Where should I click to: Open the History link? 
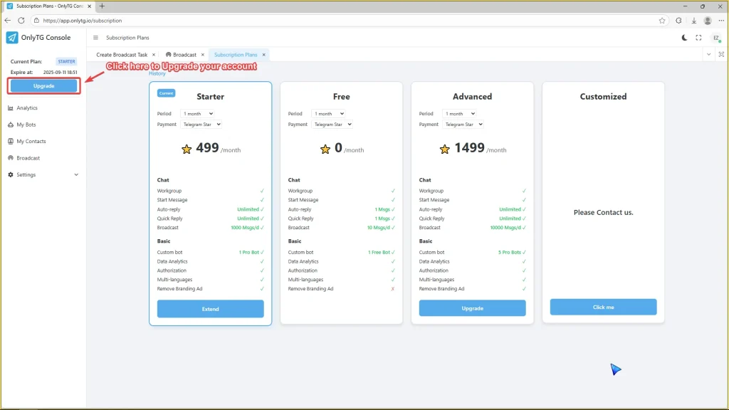[157, 73]
